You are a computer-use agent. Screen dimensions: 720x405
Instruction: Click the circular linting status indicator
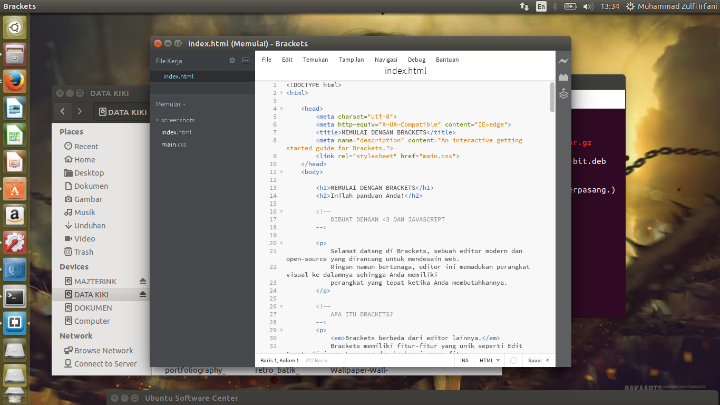[513, 361]
